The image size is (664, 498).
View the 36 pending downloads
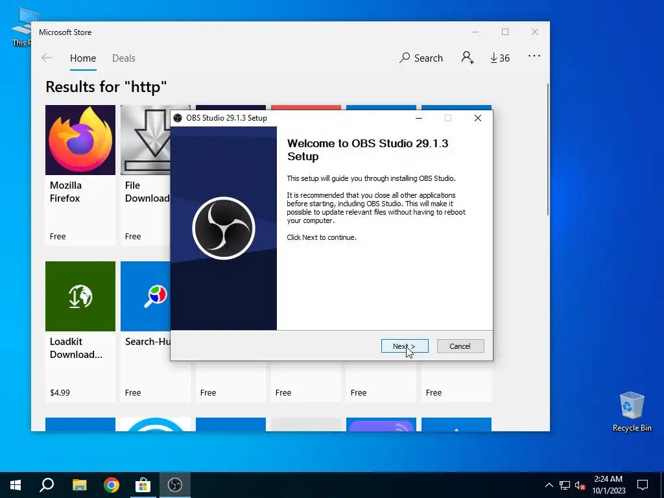coord(500,58)
